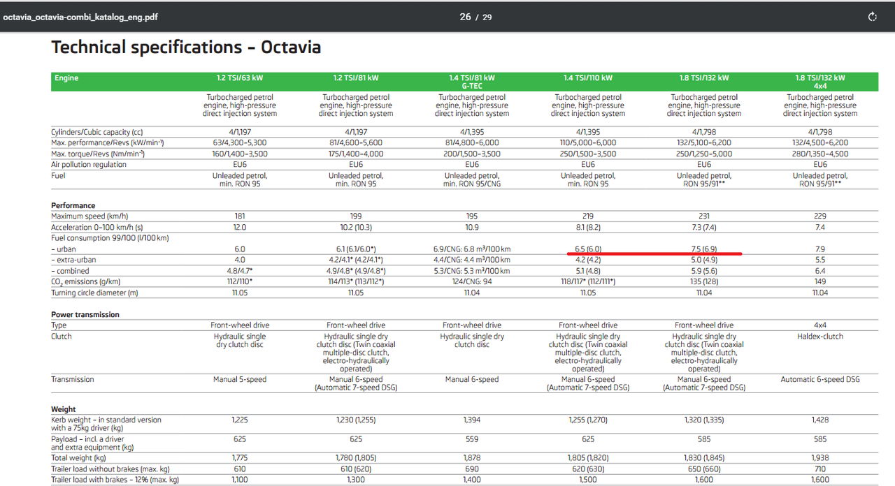Click the Technical specifications – Octavia heading
Screen dimensions: 895x486
tap(186, 47)
